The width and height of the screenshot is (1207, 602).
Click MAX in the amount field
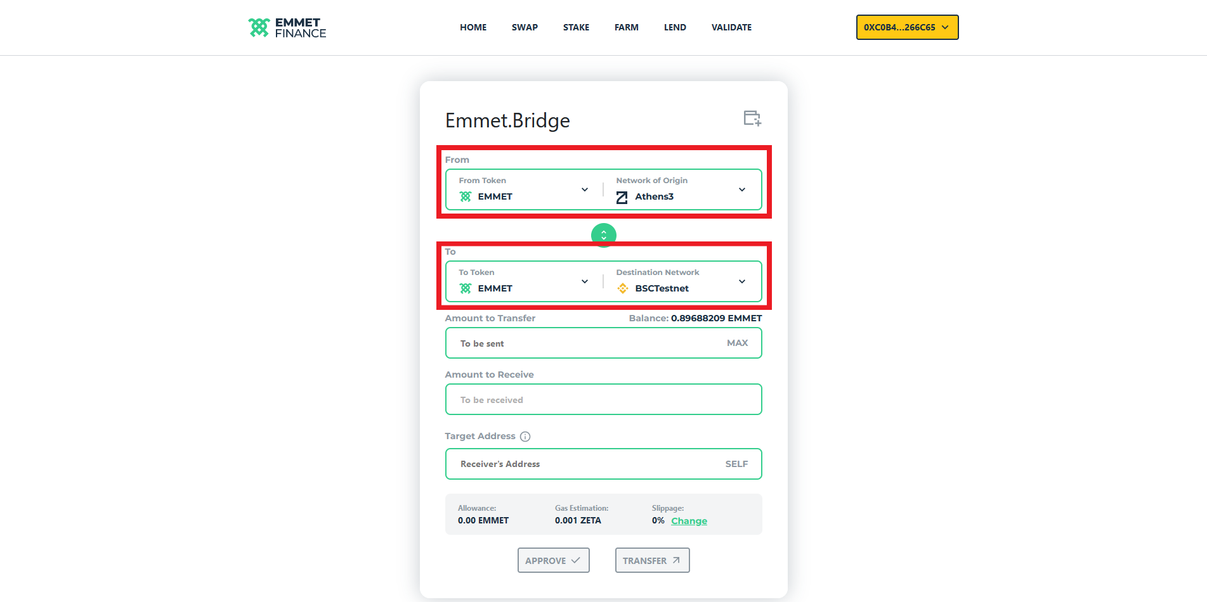pos(737,343)
